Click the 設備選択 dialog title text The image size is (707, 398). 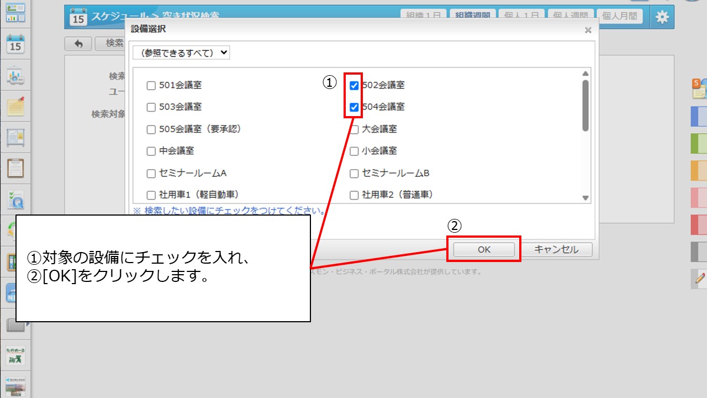(x=148, y=29)
